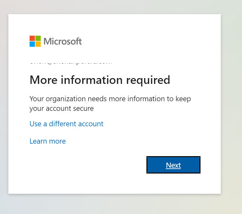The width and height of the screenshot is (242, 214).
Task: Click the word account in the different account link
Action: click(x=91, y=124)
